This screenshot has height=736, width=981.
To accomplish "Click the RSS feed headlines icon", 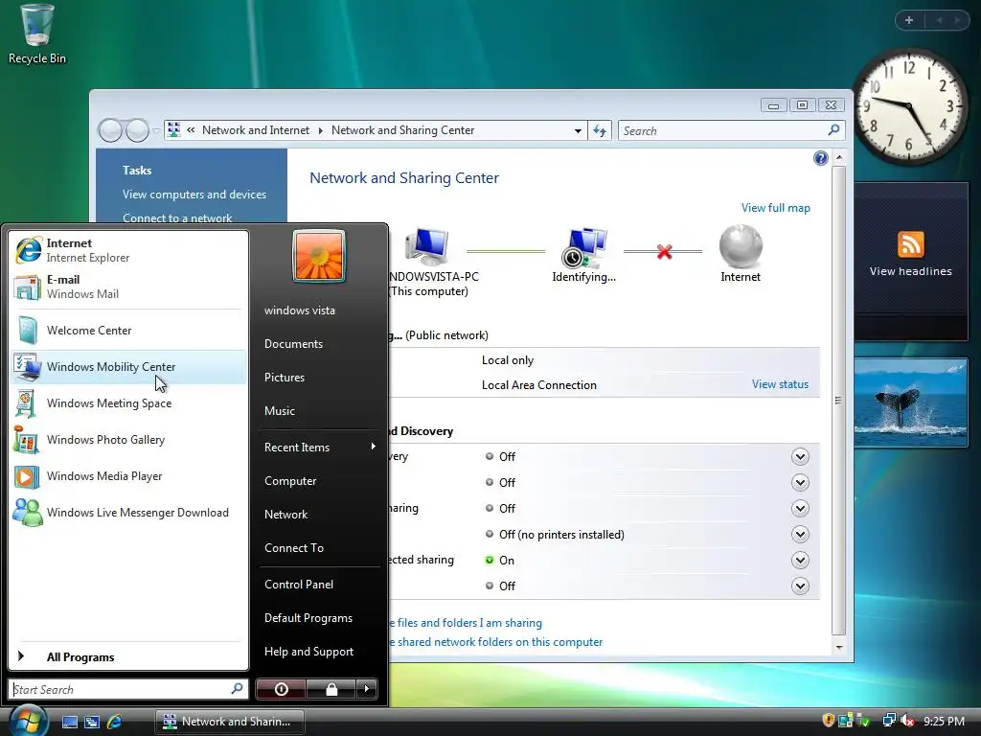I will pyautogui.click(x=911, y=244).
